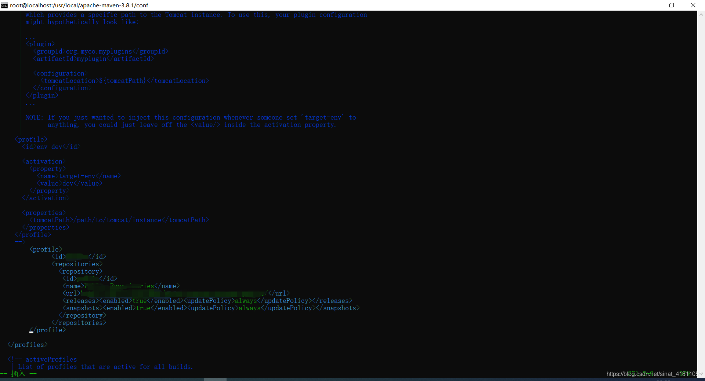Click the <groupId>org.myco.myplugins line
This screenshot has height=381, width=705.
(x=101, y=51)
